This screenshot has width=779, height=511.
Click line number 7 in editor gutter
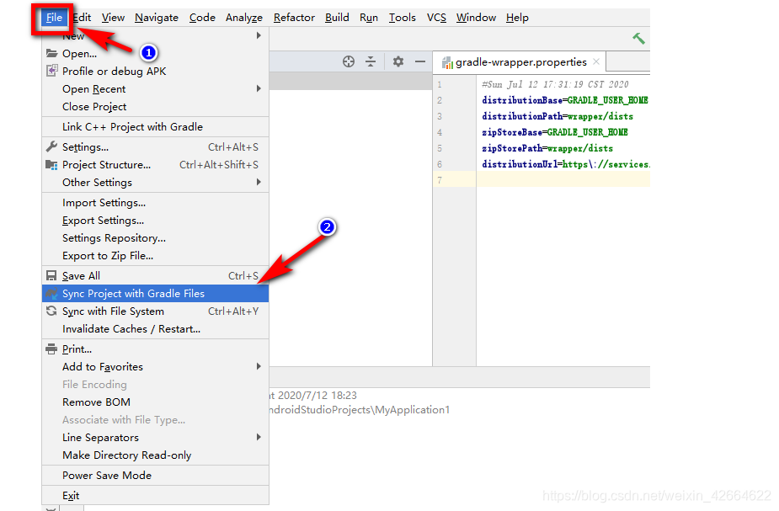pyautogui.click(x=440, y=180)
